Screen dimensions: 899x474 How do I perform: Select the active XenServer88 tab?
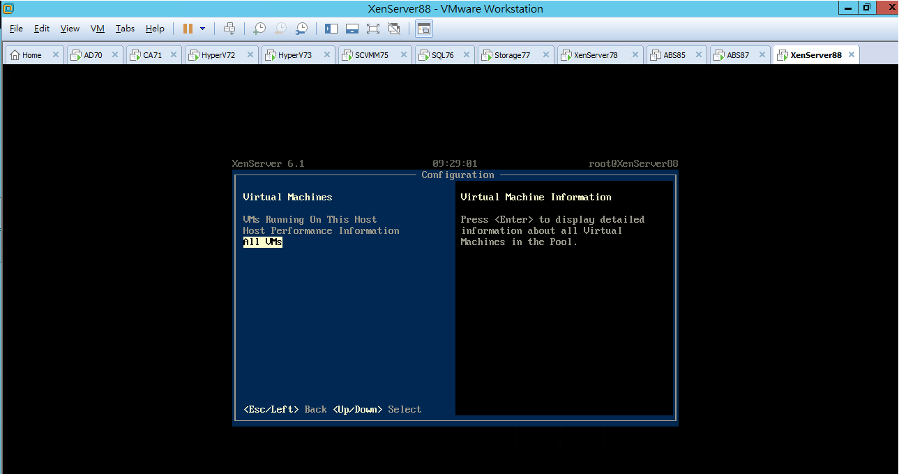click(x=816, y=55)
